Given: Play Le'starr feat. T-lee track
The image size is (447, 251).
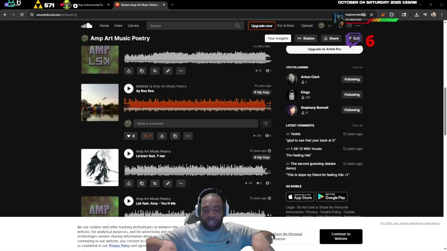Looking at the screenshot, I should [129, 154].
